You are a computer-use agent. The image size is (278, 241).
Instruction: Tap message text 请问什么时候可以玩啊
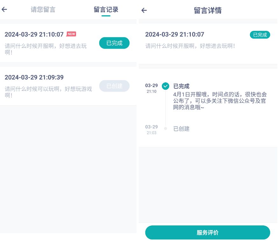point(48,92)
